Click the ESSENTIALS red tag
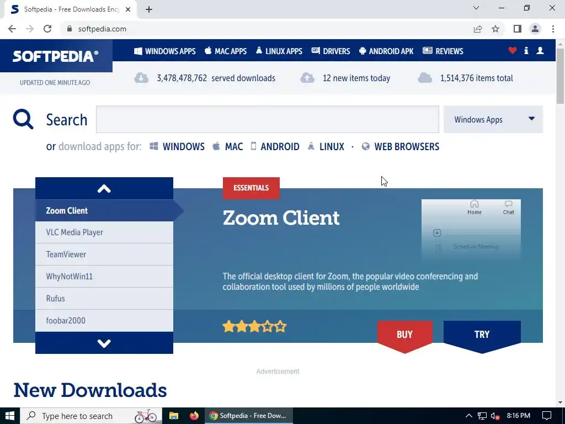This screenshot has width=565, height=424. pos(251,188)
